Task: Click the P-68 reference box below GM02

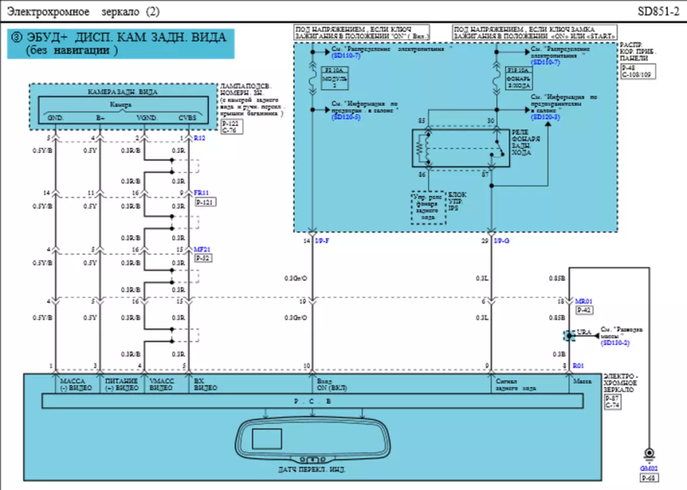Action: (x=649, y=478)
